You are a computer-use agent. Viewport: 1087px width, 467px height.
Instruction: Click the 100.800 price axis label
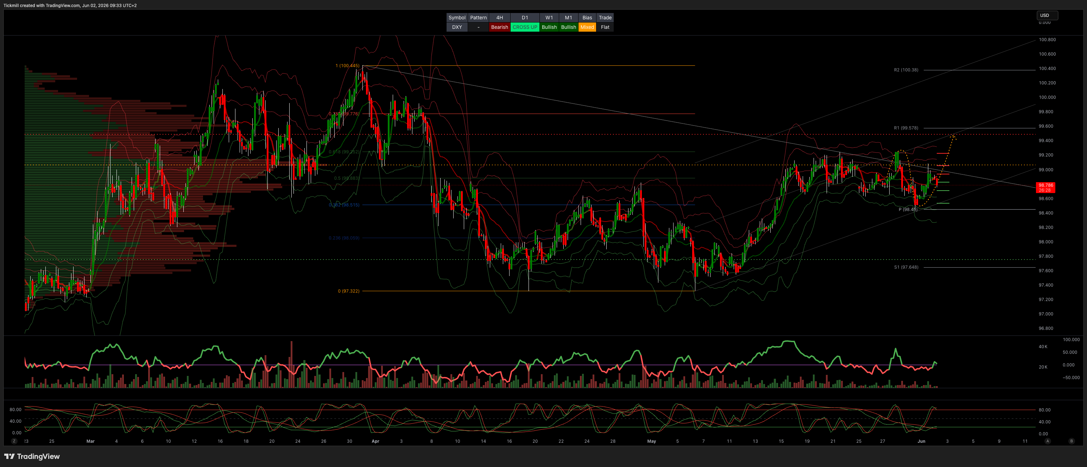pos(1047,40)
